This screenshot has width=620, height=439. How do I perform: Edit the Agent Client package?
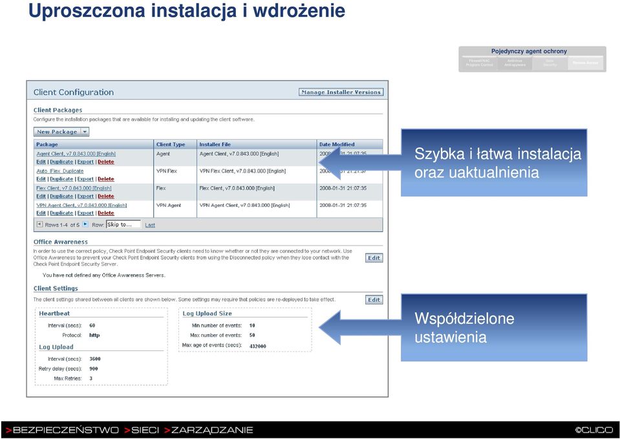(41, 162)
